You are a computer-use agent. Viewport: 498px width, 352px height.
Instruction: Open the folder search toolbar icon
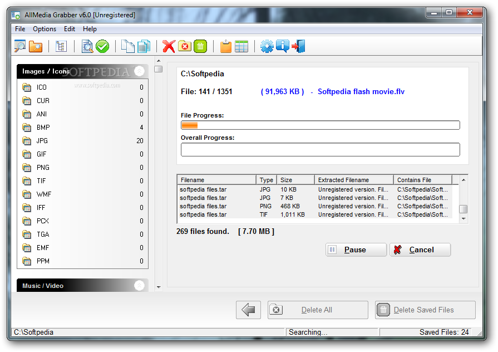(36, 46)
